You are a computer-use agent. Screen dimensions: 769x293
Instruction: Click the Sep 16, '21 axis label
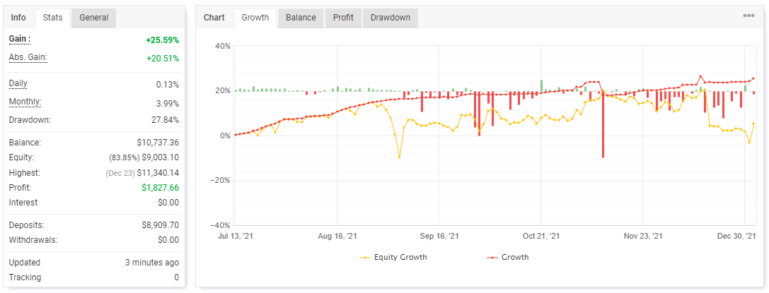click(x=439, y=236)
